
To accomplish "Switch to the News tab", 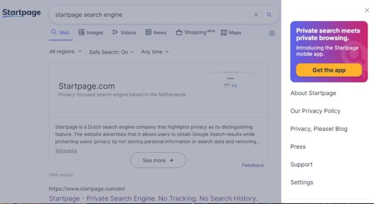I will coord(156,32).
